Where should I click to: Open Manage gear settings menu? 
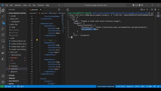point(3,82)
